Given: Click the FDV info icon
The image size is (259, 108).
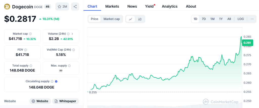Looking at the screenshot, I should [x=26, y=50].
